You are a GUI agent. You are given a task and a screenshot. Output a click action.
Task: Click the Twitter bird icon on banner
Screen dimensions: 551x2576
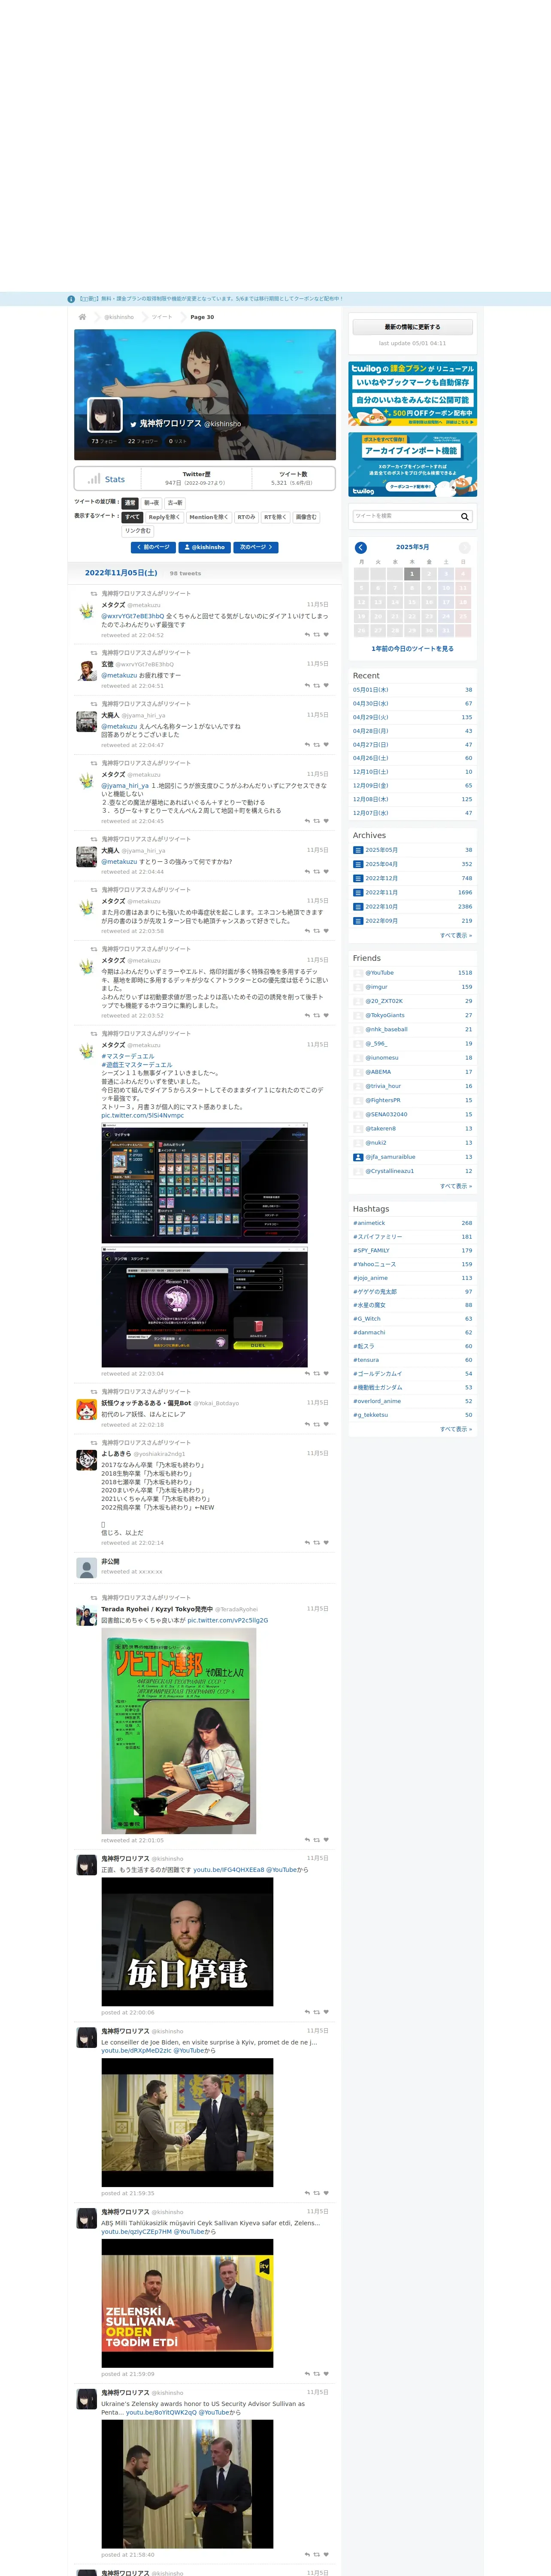(133, 424)
